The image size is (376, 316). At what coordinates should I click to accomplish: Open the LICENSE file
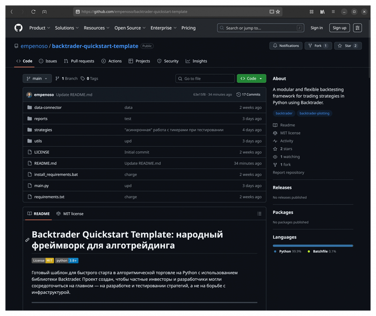point(41,152)
